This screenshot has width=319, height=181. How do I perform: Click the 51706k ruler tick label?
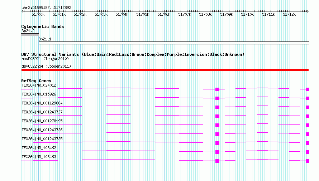pyautogui.click(x=164, y=14)
